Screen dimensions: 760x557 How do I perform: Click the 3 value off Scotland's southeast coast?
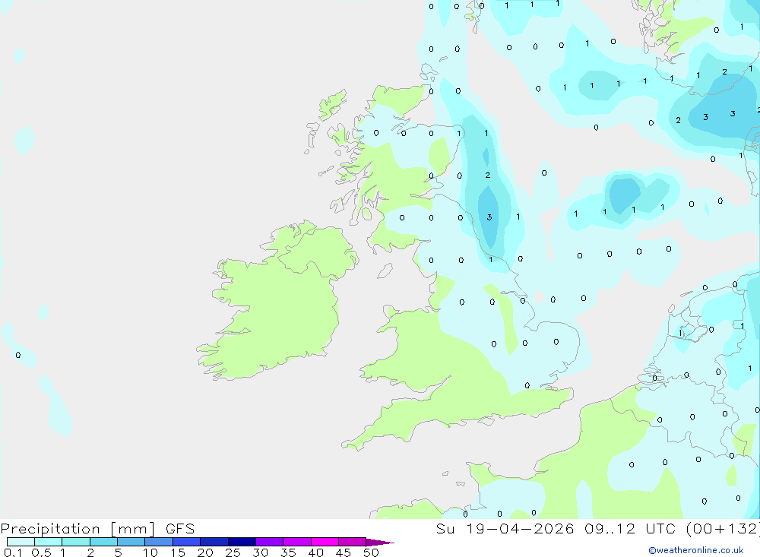489,217
